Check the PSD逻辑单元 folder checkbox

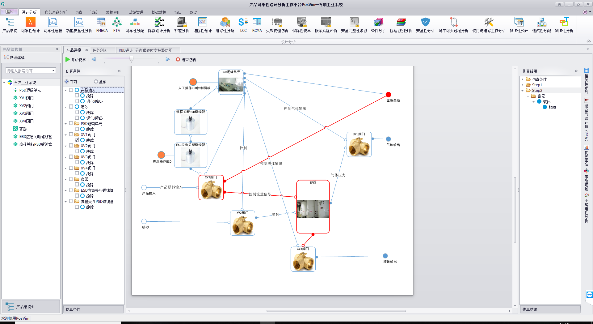(x=71, y=123)
